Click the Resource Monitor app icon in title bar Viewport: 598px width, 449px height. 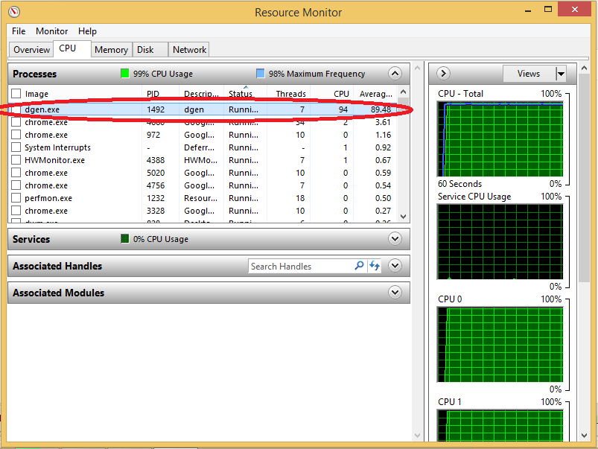[x=13, y=12]
